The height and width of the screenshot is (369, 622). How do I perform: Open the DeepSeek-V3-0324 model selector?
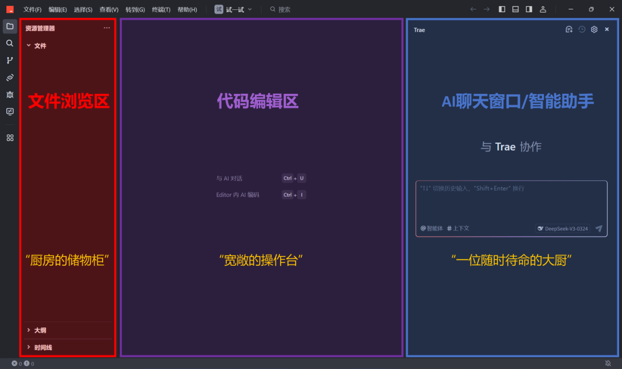coord(563,228)
